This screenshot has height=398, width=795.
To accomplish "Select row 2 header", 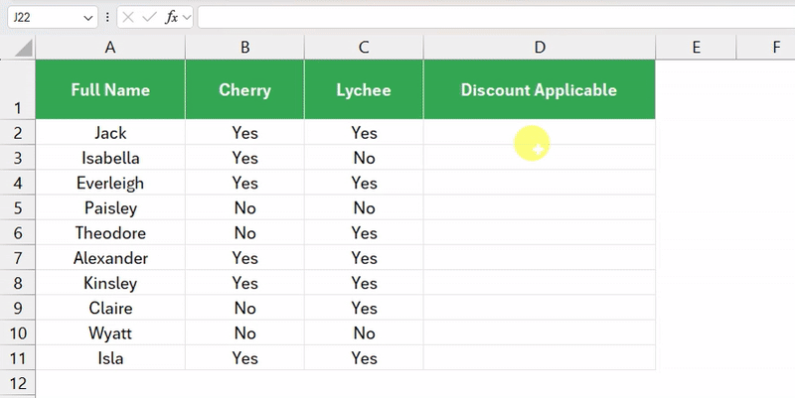I will coord(18,133).
